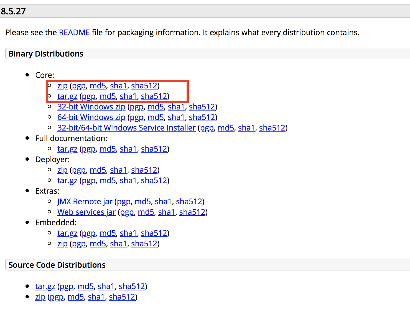Open md5 for 64-bit Windows zip
The width and height of the screenshot is (410, 309).
[x=156, y=118]
